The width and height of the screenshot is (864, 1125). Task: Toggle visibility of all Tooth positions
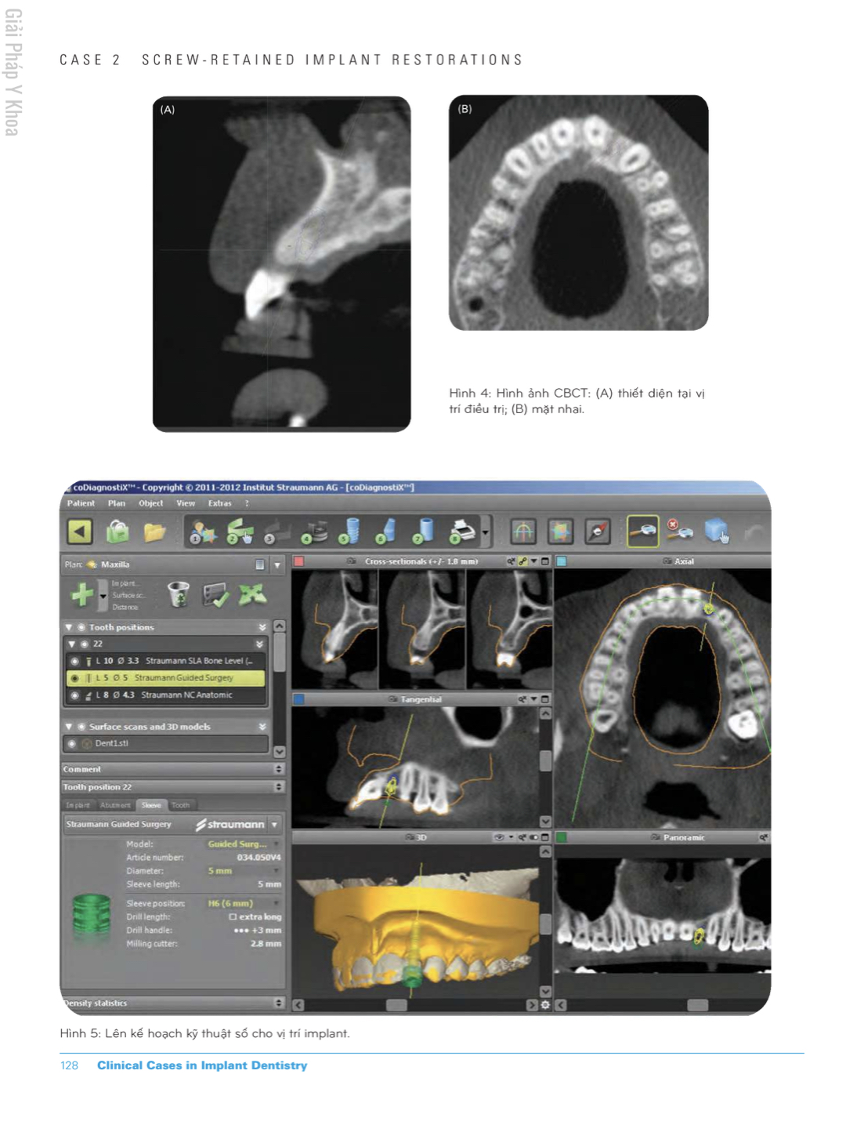(81, 627)
